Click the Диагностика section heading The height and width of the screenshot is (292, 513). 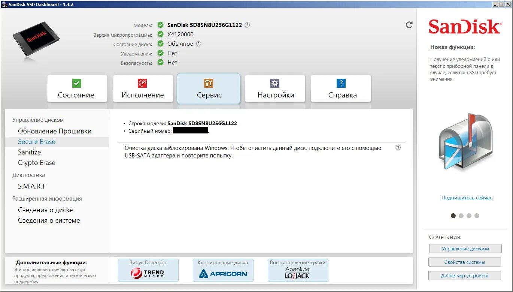[28, 175]
